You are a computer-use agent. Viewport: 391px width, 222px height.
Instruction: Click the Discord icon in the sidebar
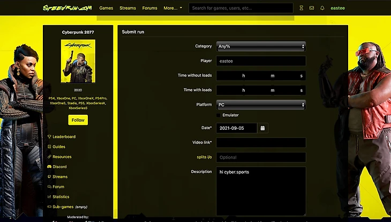49,166
